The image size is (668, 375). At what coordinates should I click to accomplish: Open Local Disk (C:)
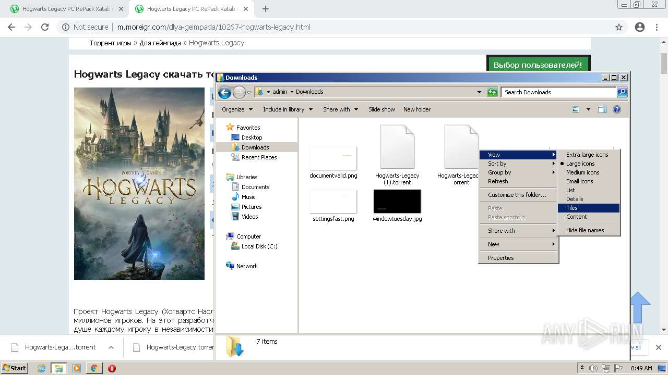[x=254, y=246]
